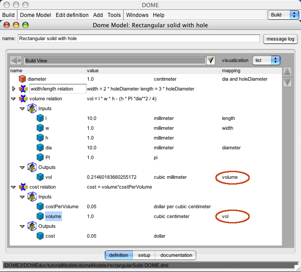Click the width/length relation name edit box
The height and width of the screenshot is (272, 301).
(x=58, y=89)
